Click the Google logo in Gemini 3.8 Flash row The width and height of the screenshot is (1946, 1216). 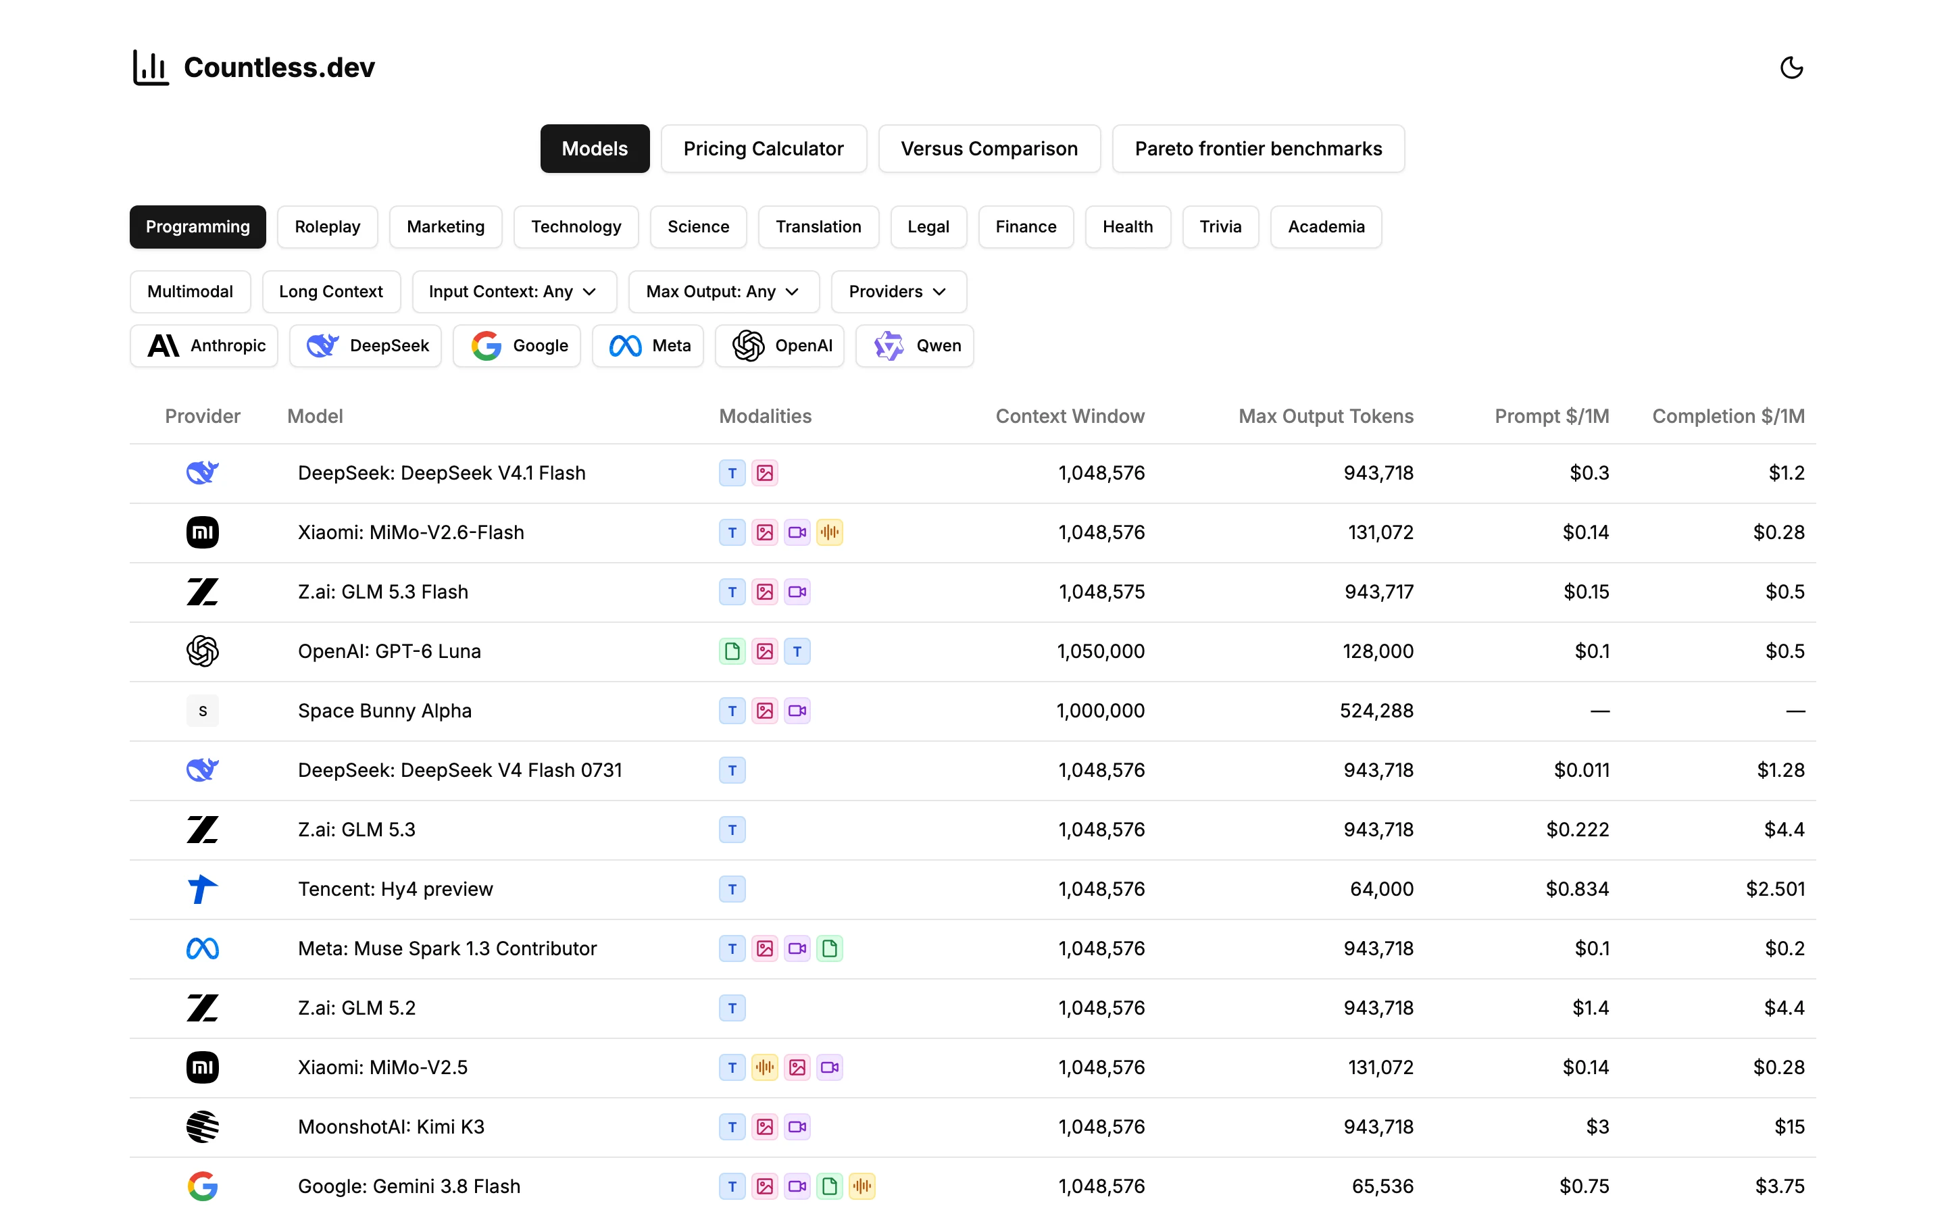(203, 1186)
